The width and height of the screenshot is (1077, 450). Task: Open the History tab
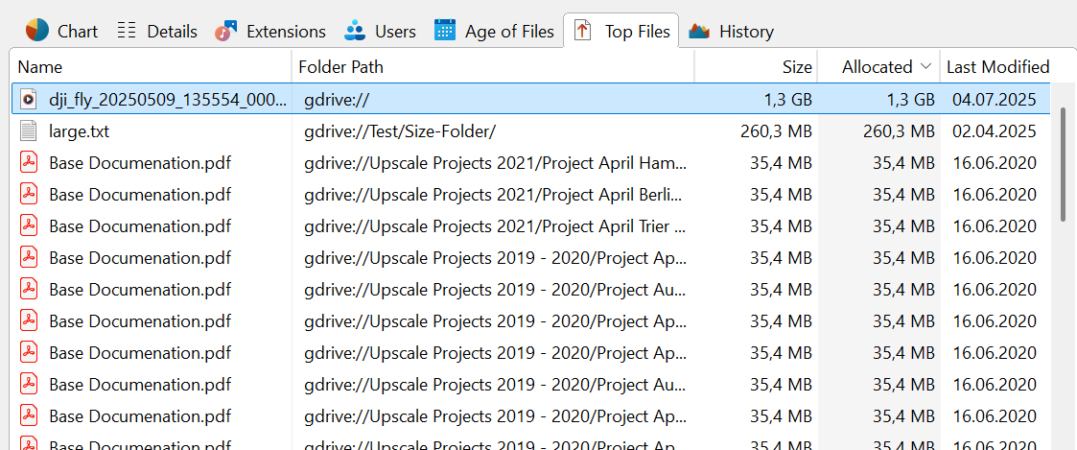(x=745, y=31)
